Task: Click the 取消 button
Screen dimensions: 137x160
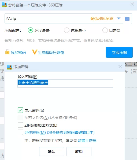Action: click(x=79, y=152)
